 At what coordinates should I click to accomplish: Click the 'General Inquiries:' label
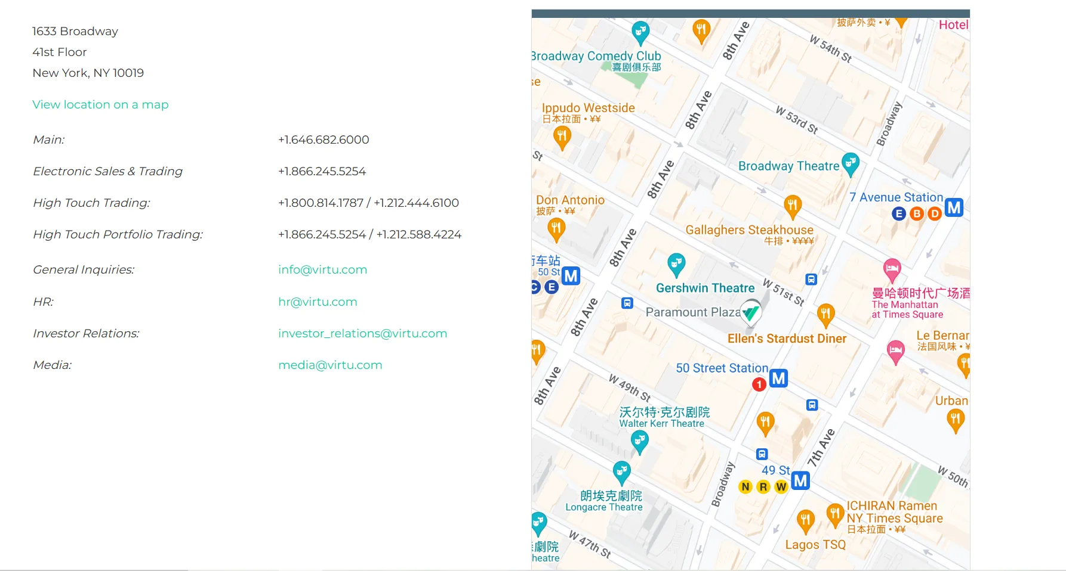[x=84, y=269]
